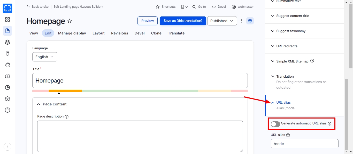Collapse the URL alias section
353x154 pixels.
283,102
